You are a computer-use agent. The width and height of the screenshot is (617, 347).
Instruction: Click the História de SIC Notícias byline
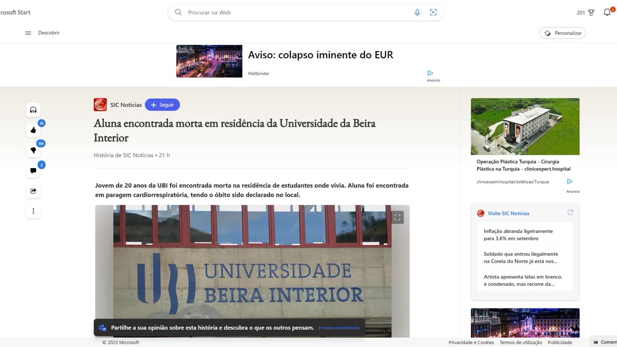coord(123,155)
